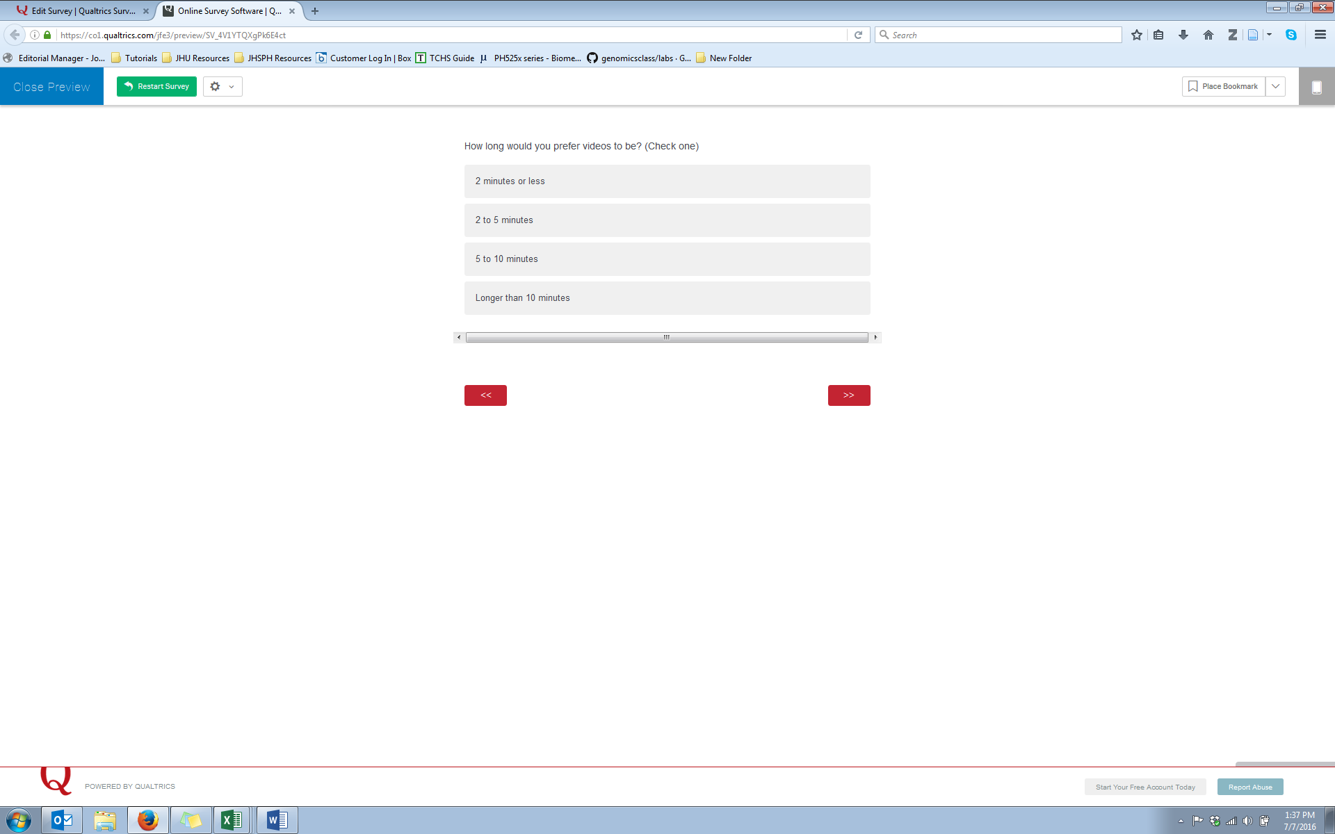Click the mobile preview phone icon
This screenshot has width=1335, height=834.
tap(1316, 87)
